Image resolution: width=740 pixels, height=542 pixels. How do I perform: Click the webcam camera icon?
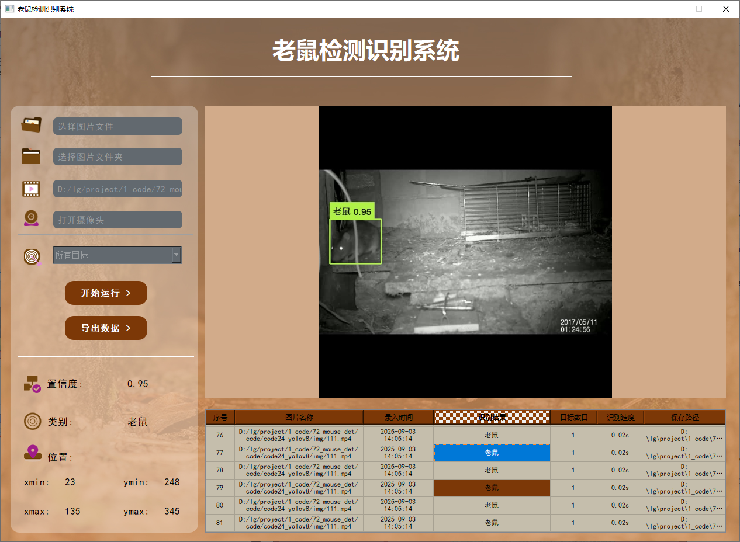coord(32,218)
